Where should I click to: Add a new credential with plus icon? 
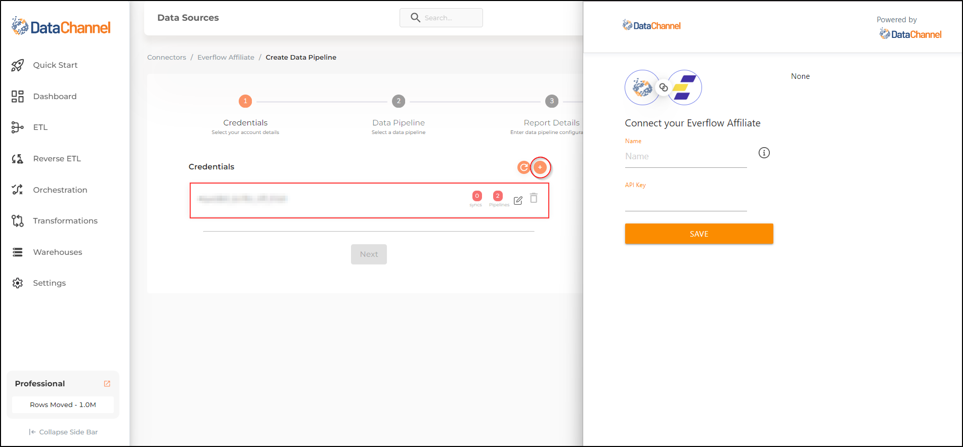coord(540,167)
